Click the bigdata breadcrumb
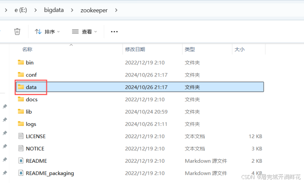Viewport: 304px width, 183px height. (x=54, y=10)
